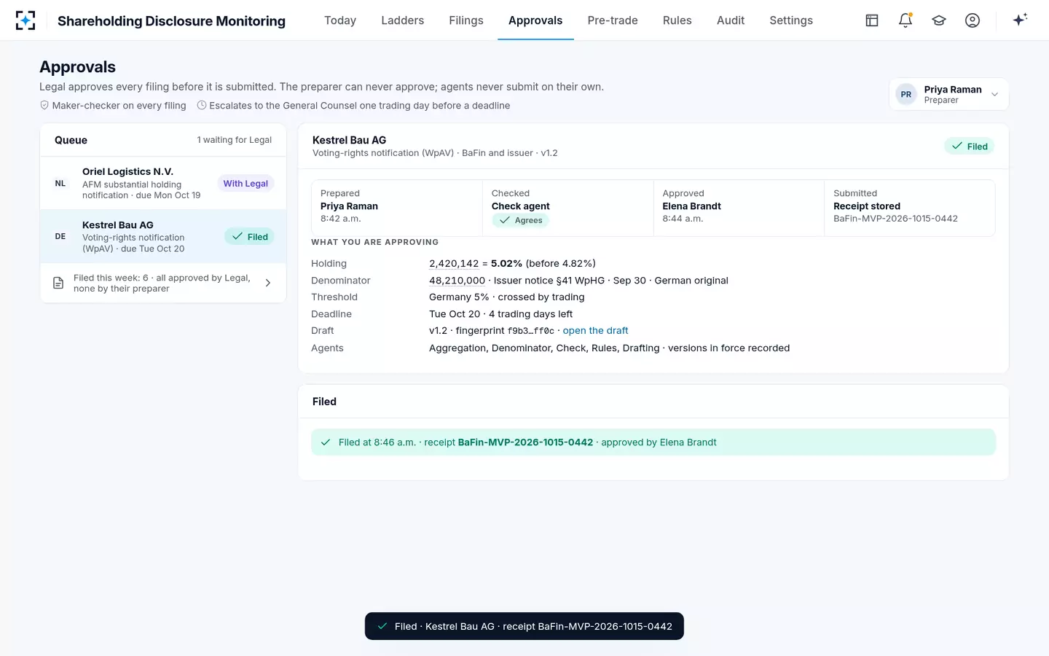Click the checkmark in the bottom toast

pos(382,626)
